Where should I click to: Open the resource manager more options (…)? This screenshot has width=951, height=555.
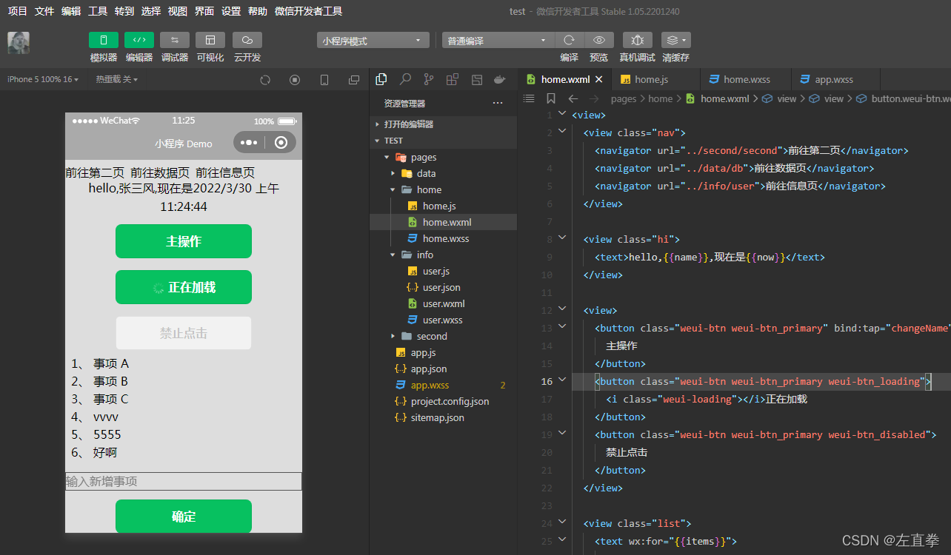498,103
